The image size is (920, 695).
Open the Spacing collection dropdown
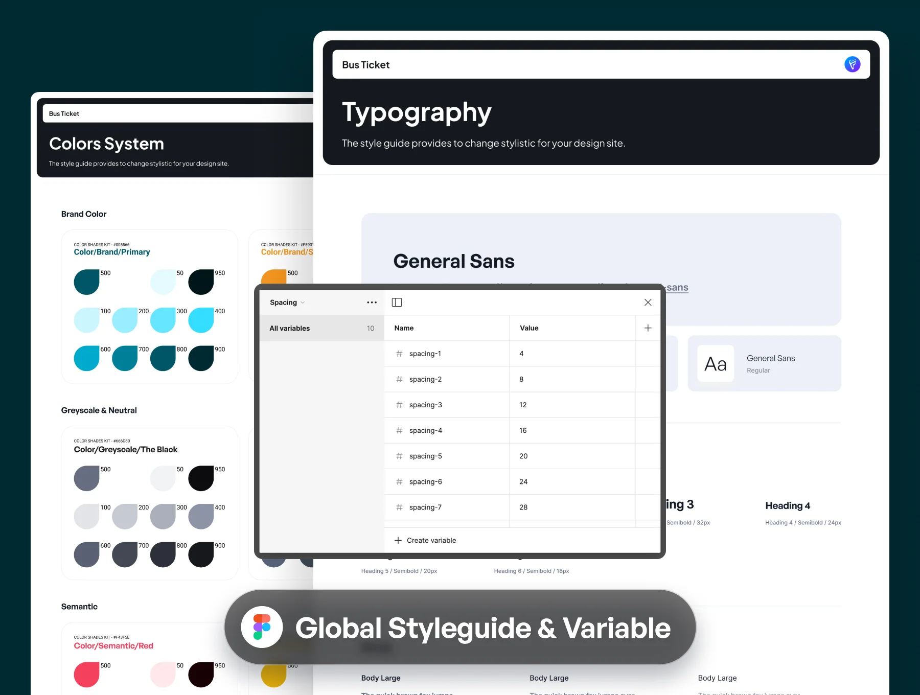pyautogui.click(x=287, y=303)
